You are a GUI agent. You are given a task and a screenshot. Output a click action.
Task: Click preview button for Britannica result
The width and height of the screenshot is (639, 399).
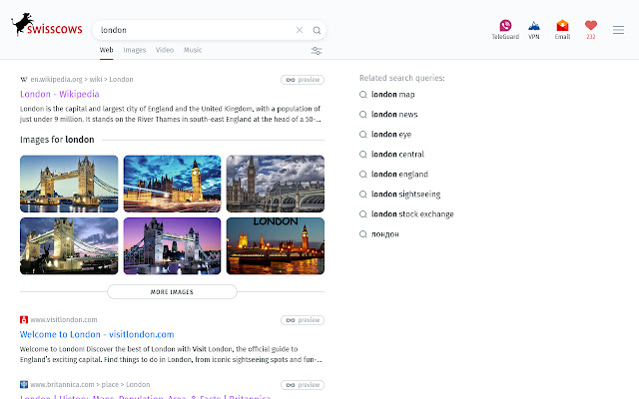pos(303,385)
